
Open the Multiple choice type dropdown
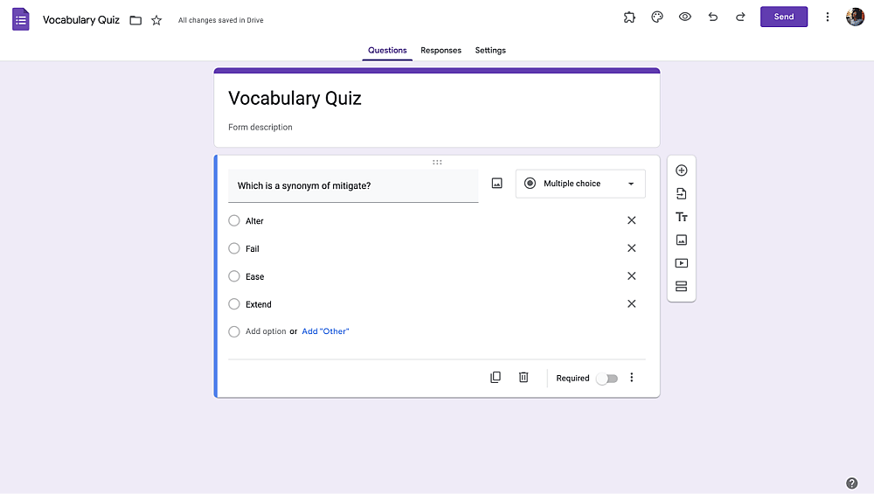tap(580, 184)
